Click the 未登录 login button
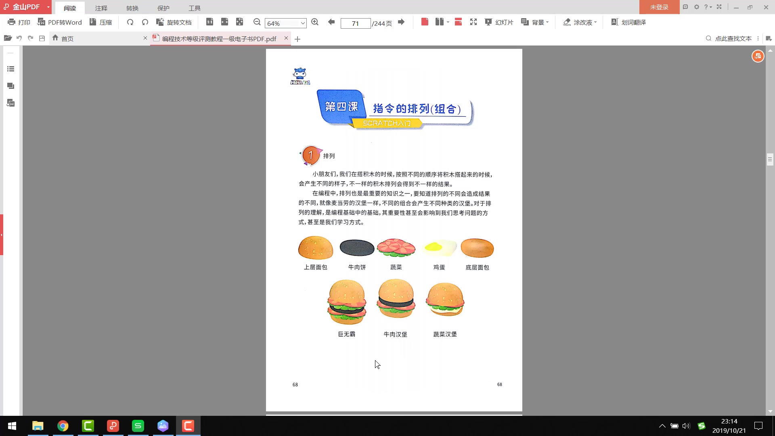Viewport: 775px width, 436px height. [x=659, y=7]
